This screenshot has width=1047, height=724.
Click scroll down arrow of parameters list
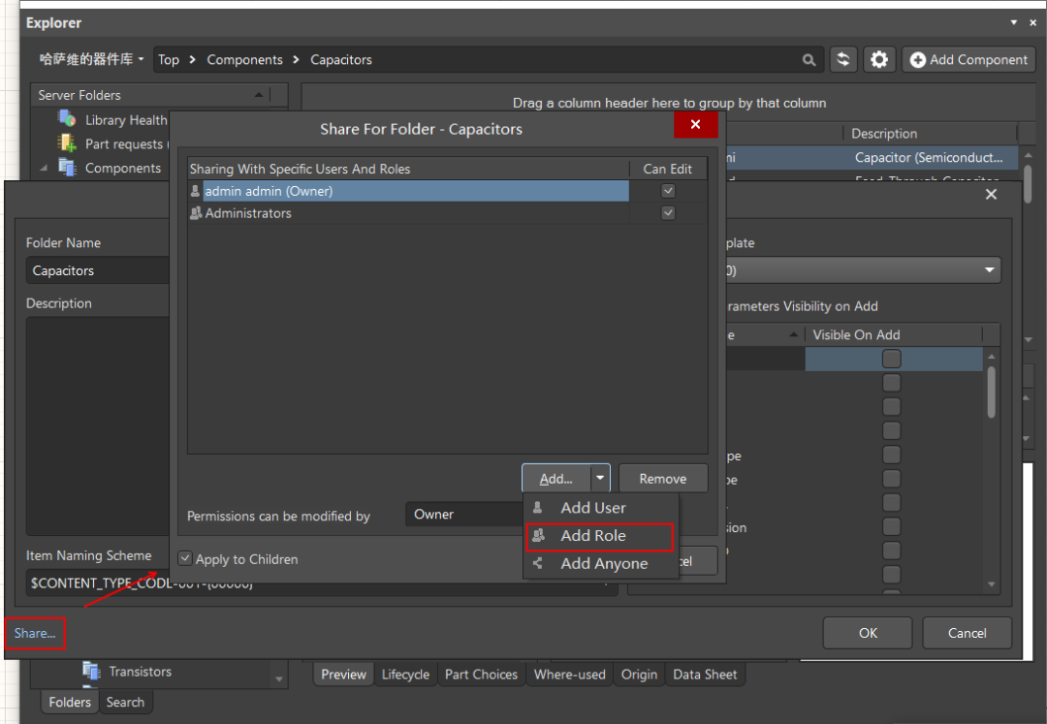(991, 584)
